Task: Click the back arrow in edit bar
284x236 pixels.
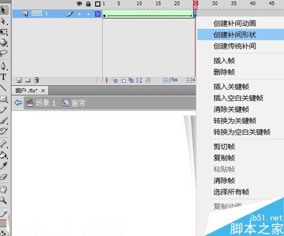Action: tap(18, 103)
